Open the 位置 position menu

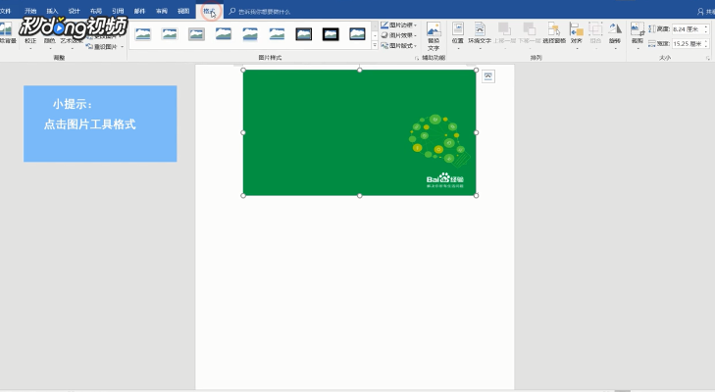click(458, 33)
